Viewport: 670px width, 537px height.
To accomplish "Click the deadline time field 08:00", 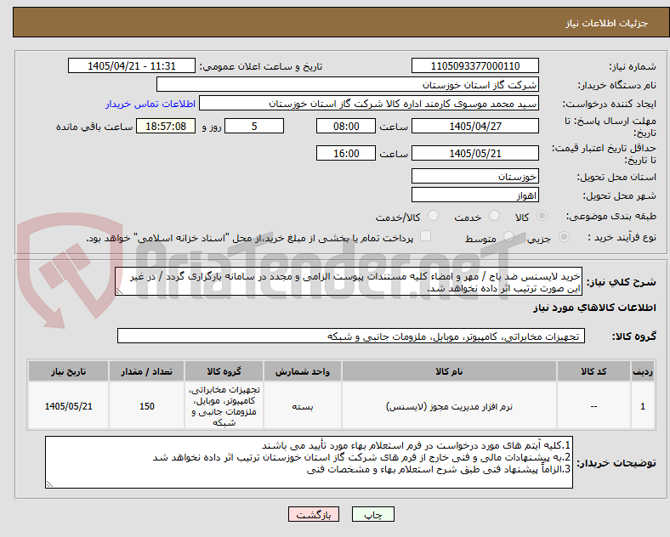I will [346, 127].
